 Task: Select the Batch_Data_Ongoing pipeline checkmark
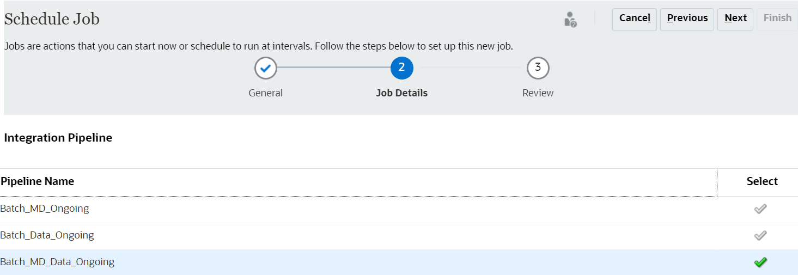[760, 235]
